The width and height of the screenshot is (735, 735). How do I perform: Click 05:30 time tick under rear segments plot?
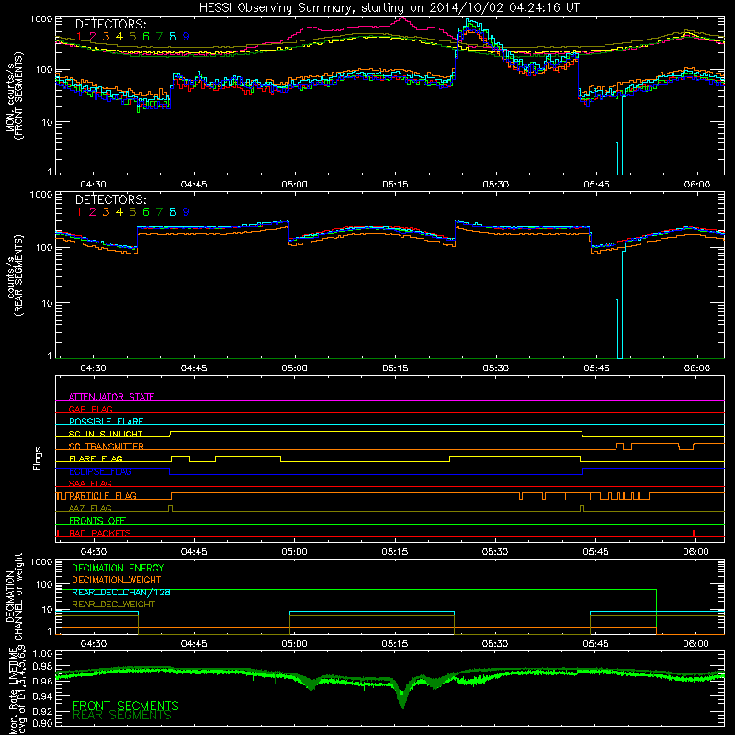[495, 368]
